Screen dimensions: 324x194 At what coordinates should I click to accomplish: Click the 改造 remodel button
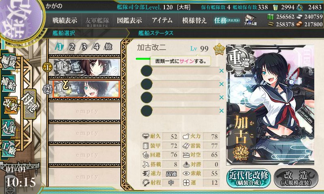tap(296, 178)
